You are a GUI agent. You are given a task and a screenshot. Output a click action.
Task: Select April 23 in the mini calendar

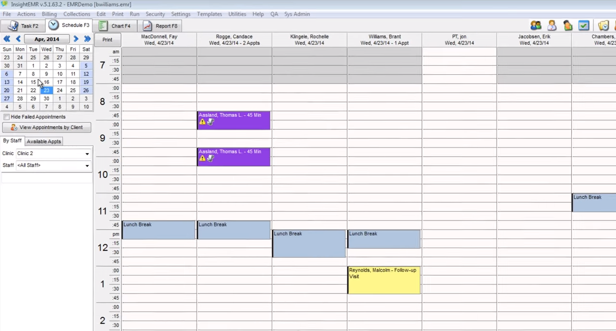46,90
